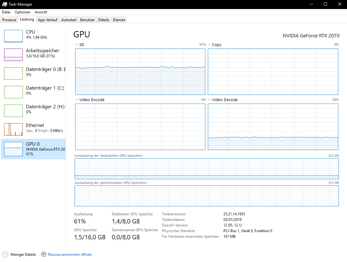The height and width of the screenshot is (262, 347).
Task: Click the large GPU heading
Action: [x=82, y=35]
